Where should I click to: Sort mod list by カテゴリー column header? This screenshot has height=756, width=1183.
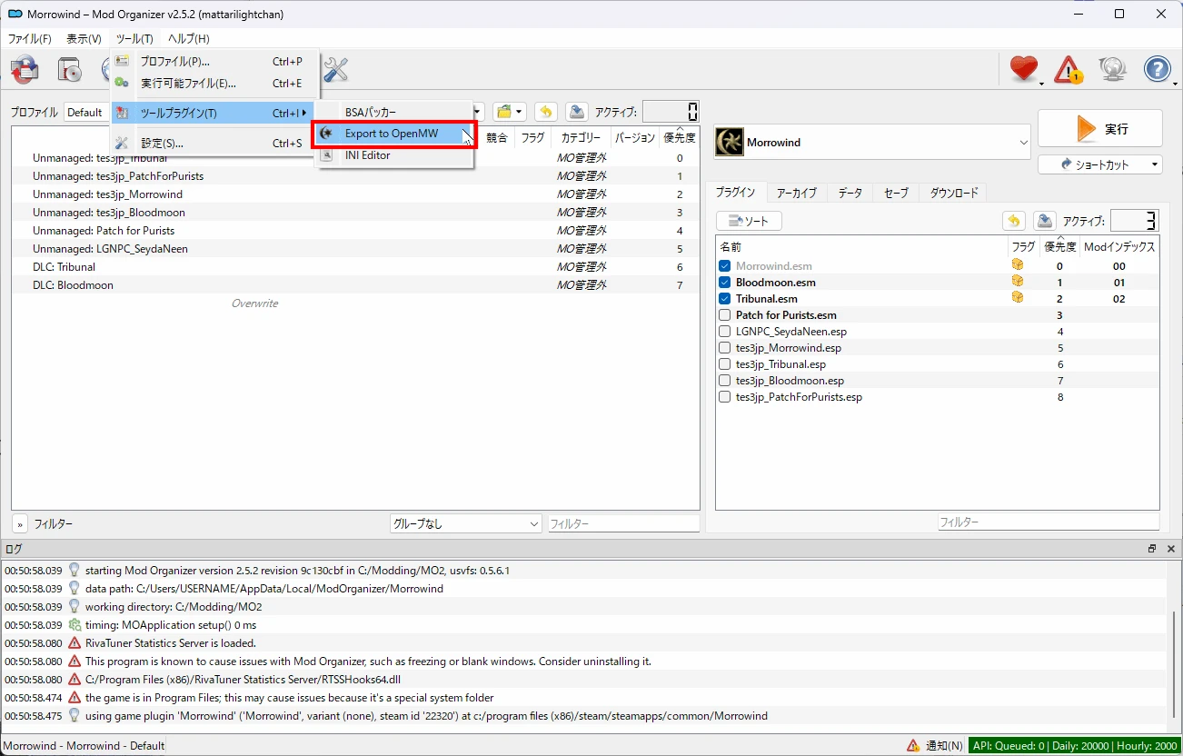(x=581, y=138)
